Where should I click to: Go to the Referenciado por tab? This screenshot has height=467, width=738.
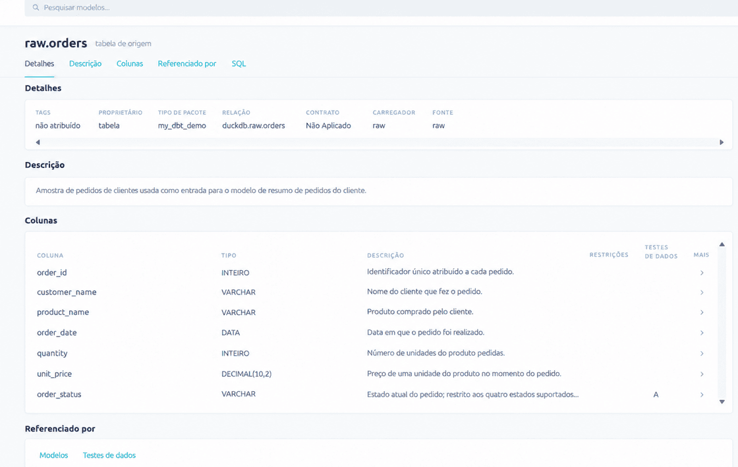[x=187, y=63]
